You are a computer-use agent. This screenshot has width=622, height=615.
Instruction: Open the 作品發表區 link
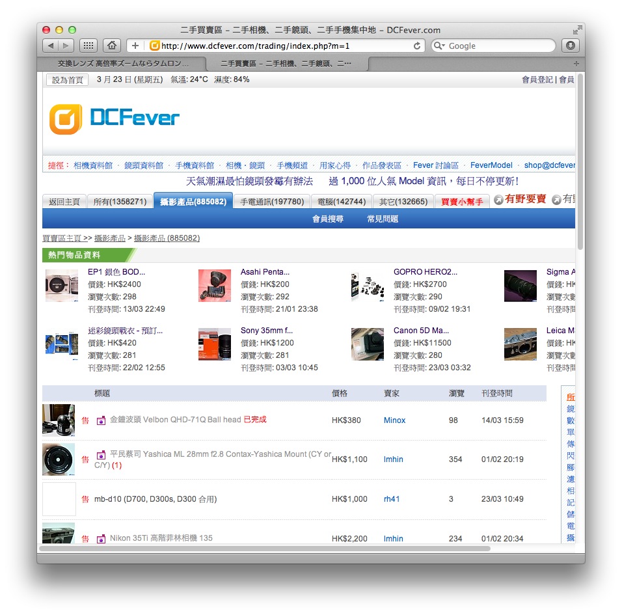click(x=382, y=165)
